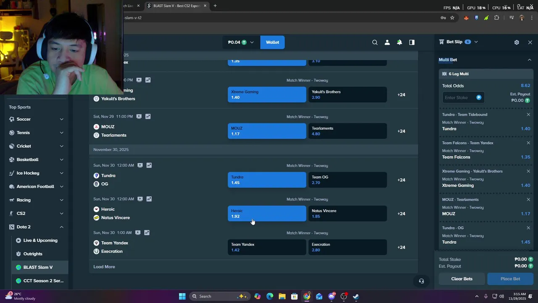
Task: Open stats chart icon for MOUZ vs Tearlaments
Action: point(148,117)
